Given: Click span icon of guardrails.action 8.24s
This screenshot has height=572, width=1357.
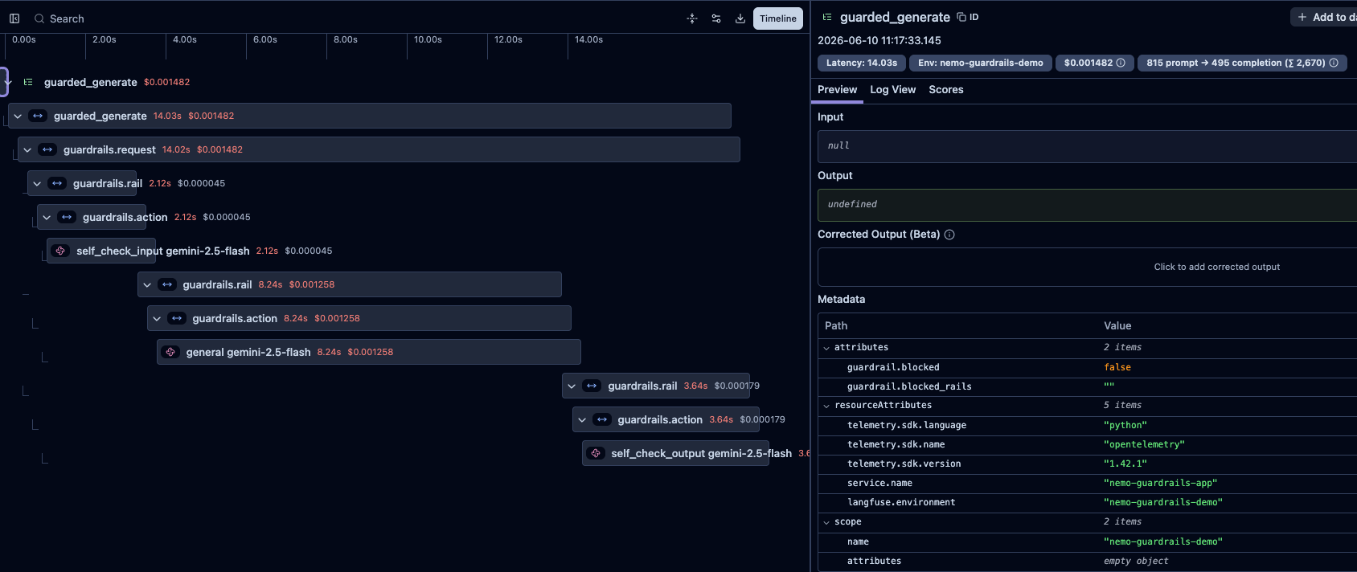Looking at the screenshot, I should 177,318.
